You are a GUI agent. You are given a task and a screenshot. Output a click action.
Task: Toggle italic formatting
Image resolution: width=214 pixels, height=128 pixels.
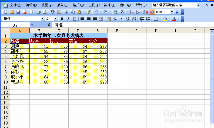tap(68, 19)
